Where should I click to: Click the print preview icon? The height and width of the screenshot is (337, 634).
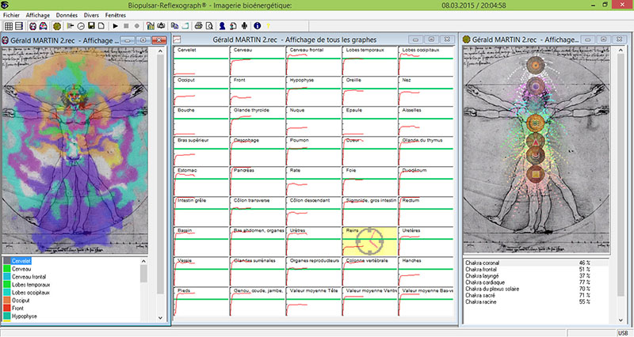208,25
